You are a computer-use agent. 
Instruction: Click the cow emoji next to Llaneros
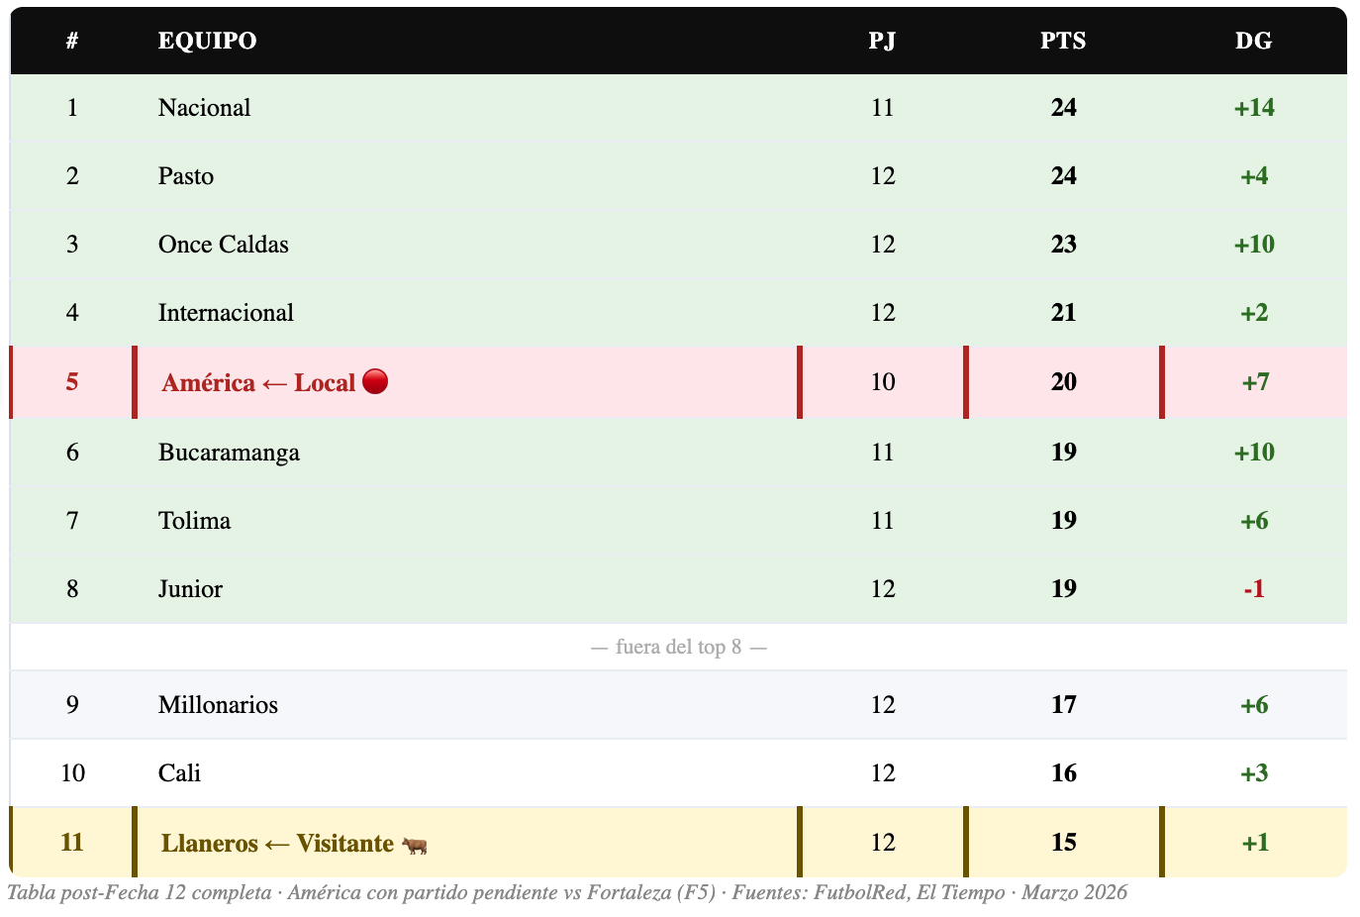tap(415, 845)
